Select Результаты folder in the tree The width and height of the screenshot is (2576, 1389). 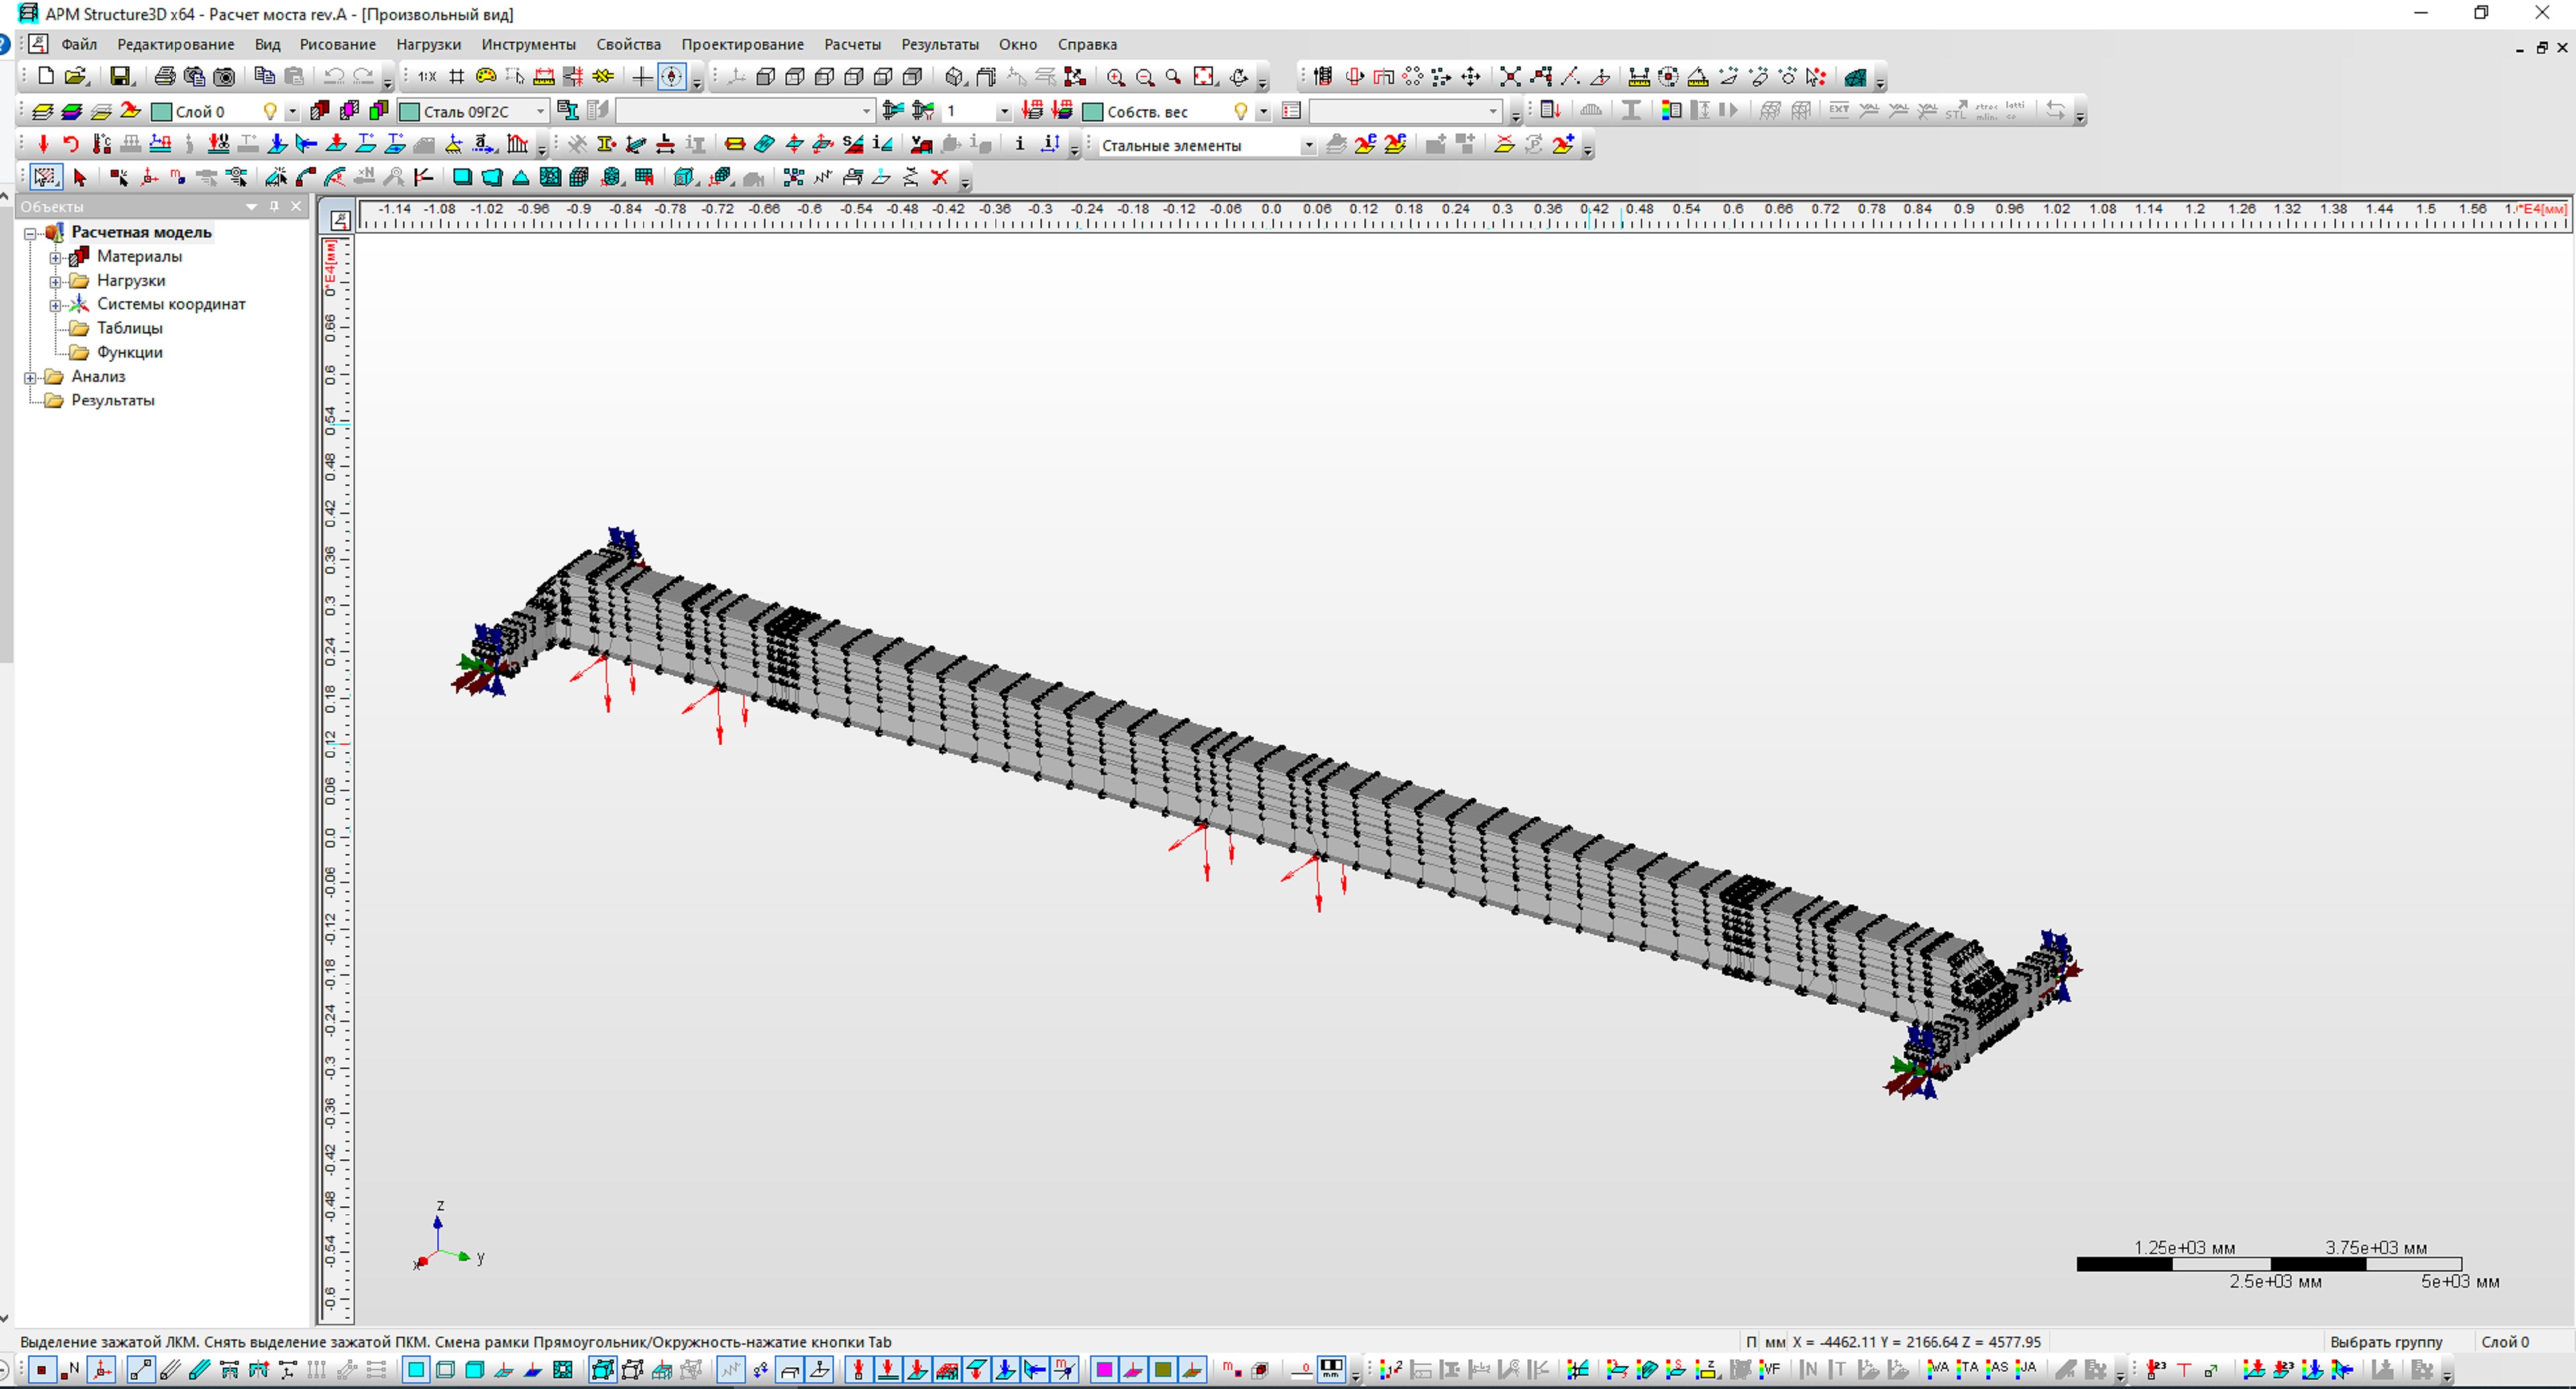[x=112, y=400]
